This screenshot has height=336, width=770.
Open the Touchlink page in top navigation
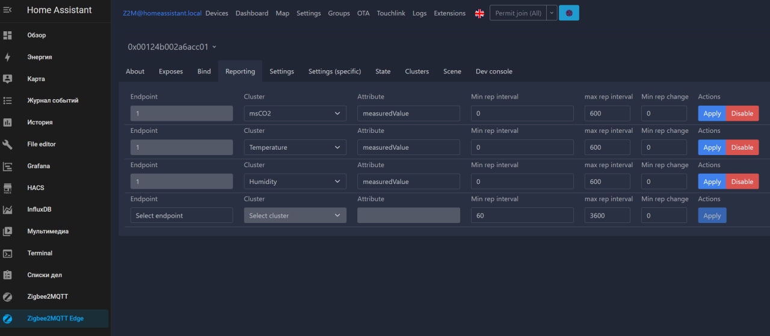(x=391, y=13)
